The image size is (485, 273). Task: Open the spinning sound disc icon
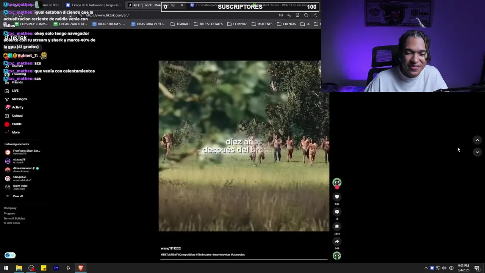coord(337,256)
